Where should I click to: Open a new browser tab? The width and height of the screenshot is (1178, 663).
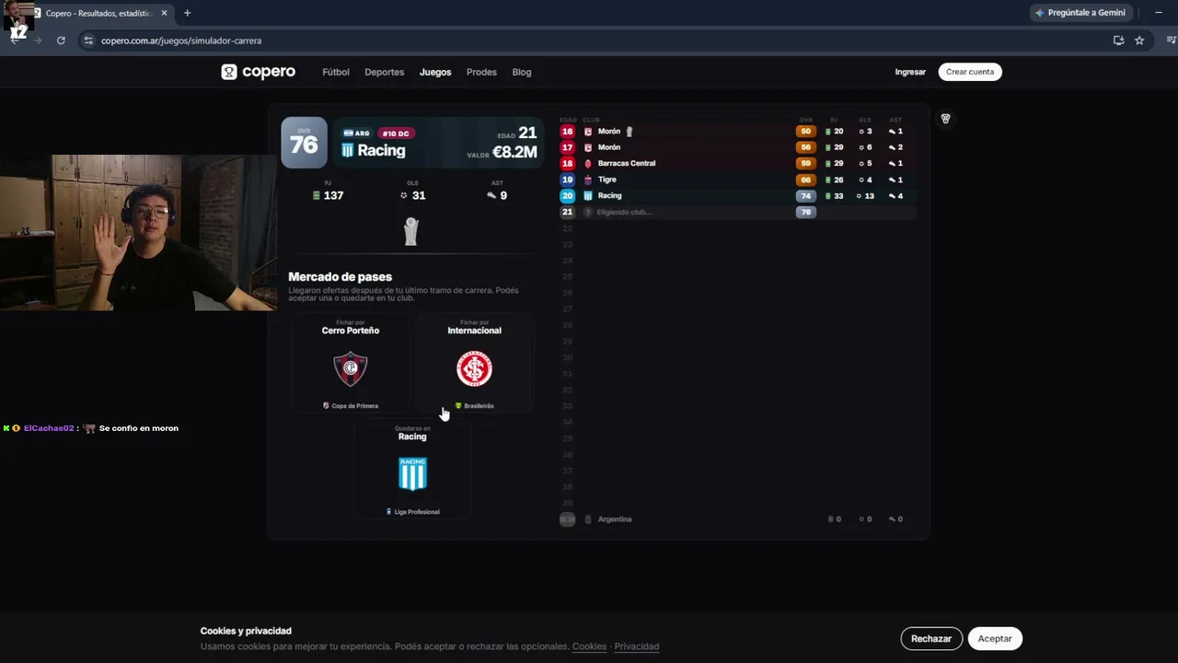pos(187,13)
